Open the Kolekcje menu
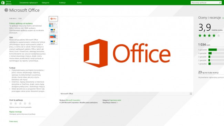This screenshot has height=126, width=224. [62, 3]
